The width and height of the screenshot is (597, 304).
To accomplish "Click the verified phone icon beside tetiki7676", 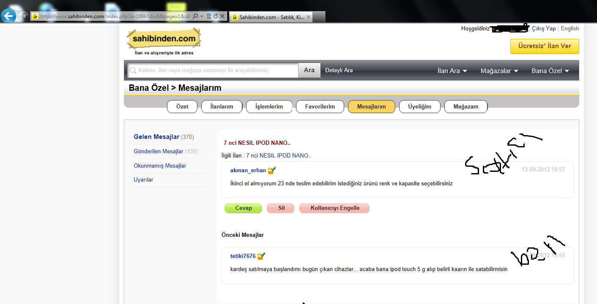I will pyautogui.click(x=261, y=256).
